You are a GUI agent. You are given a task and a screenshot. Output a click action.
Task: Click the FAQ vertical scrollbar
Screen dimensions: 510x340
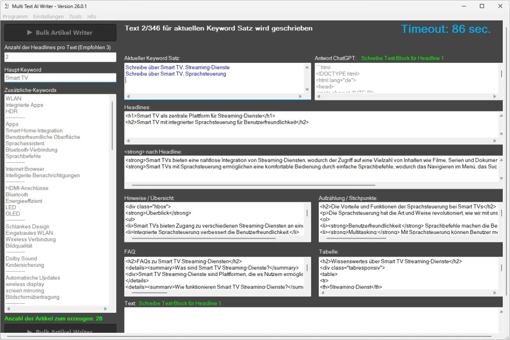(307, 268)
